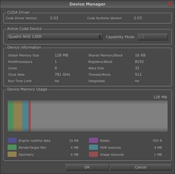
Task: Click the Cuda Driver Version value 2.03
Action: 54,18
